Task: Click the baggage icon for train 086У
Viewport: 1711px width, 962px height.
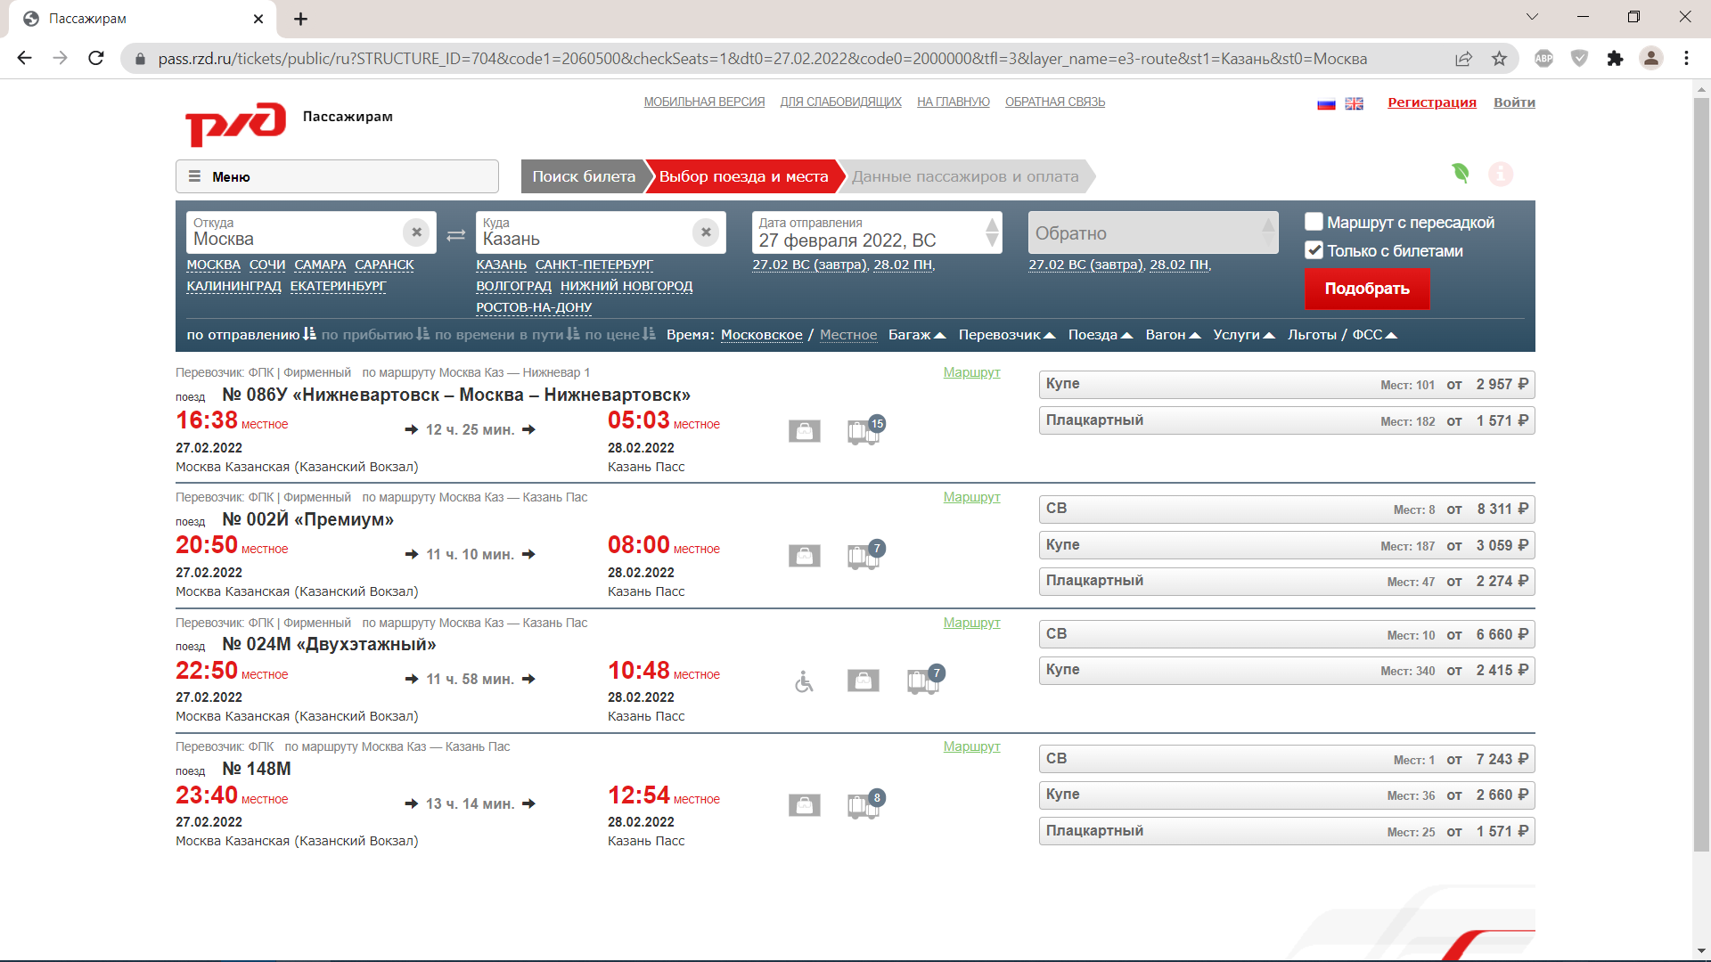Action: tap(804, 432)
